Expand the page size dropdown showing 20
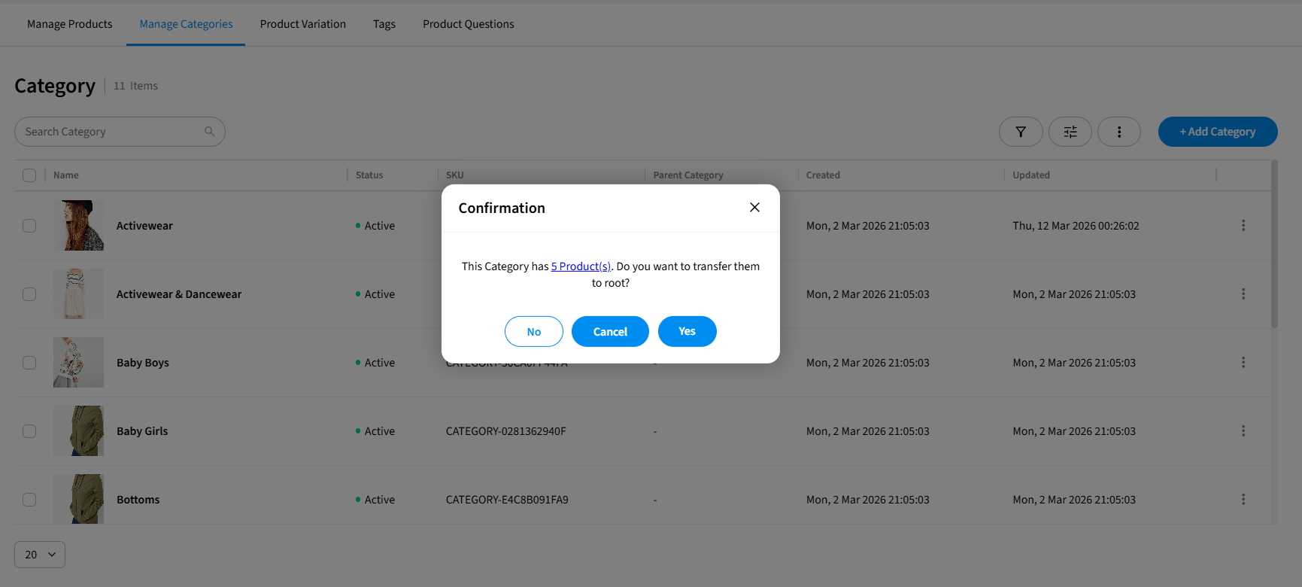The width and height of the screenshot is (1302, 587). (40, 555)
